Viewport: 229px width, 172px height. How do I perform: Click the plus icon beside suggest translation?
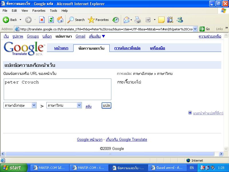tap(190, 113)
